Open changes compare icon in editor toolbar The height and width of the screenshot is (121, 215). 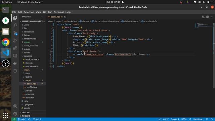point(203,17)
